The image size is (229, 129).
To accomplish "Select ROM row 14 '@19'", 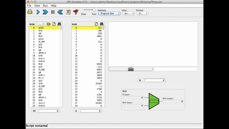I will click(x=44, y=67).
